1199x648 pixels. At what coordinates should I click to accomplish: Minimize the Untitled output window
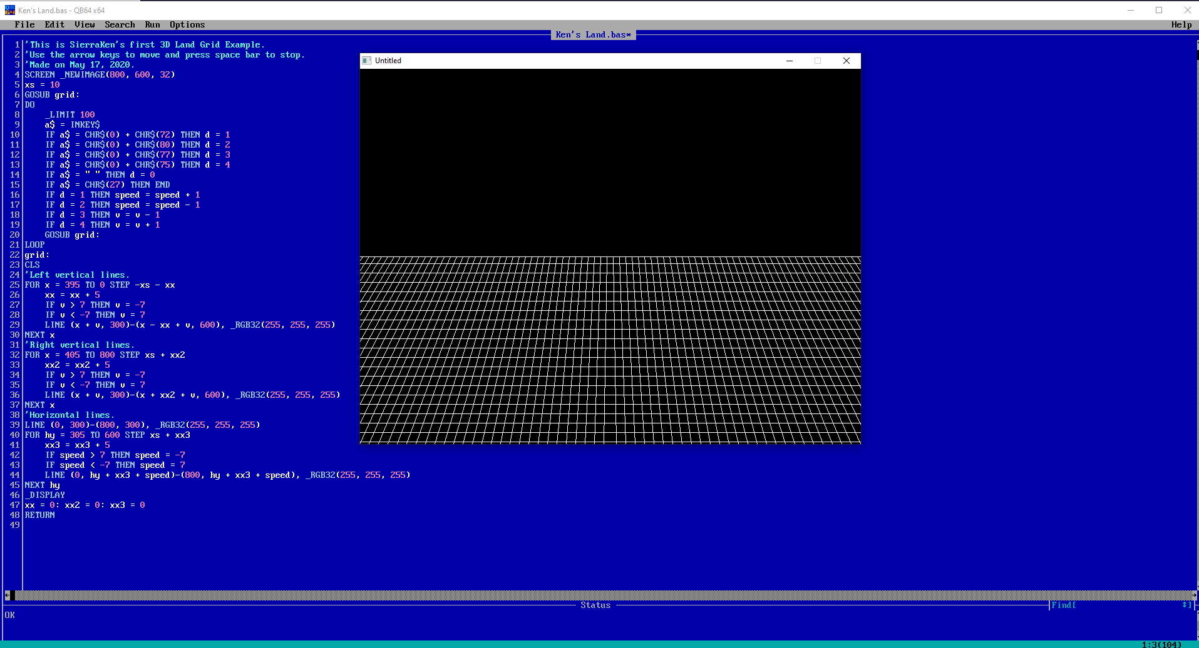coord(790,61)
